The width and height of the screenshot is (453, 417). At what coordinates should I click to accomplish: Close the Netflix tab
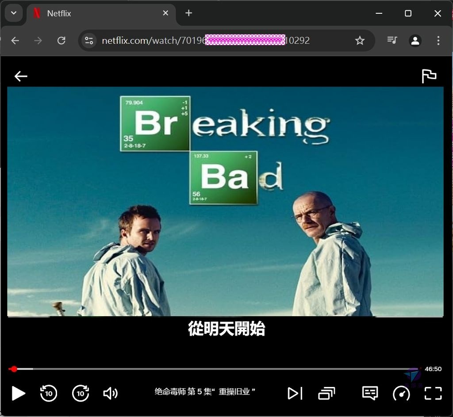pos(165,13)
